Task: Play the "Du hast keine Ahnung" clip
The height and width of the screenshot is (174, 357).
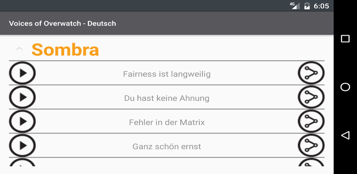Action: click(x=22, y=97)
